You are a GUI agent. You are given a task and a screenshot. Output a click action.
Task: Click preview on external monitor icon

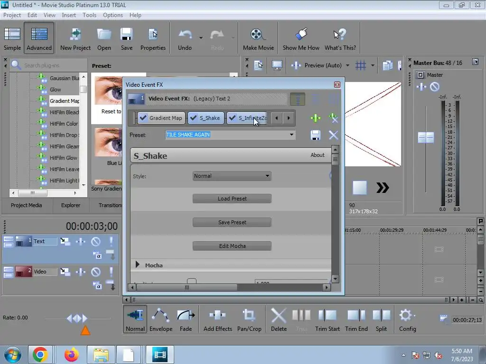click(x=277, y=65)
